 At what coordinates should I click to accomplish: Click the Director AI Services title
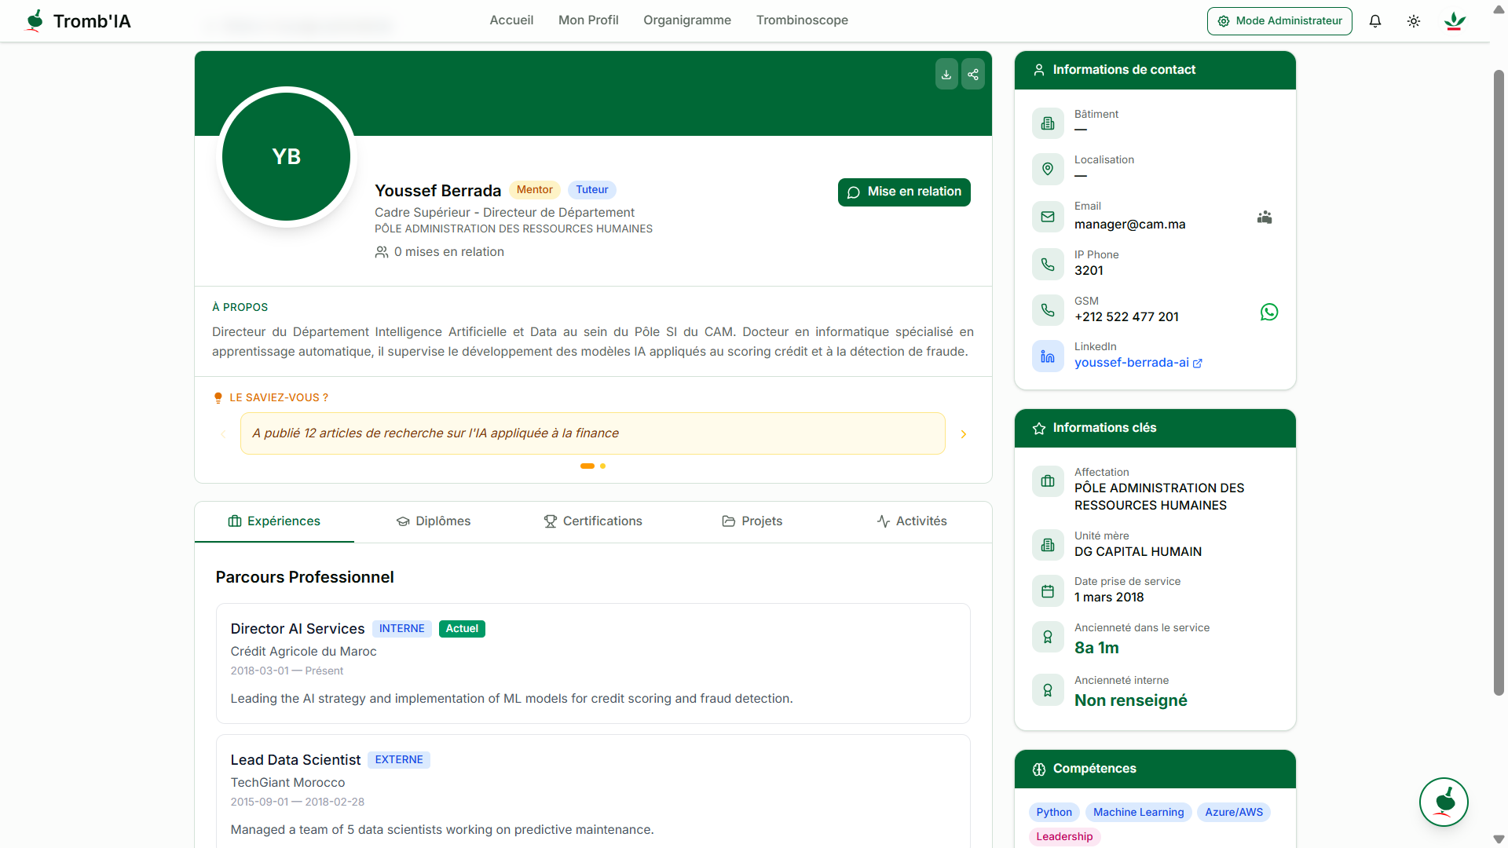click(298, 629)
